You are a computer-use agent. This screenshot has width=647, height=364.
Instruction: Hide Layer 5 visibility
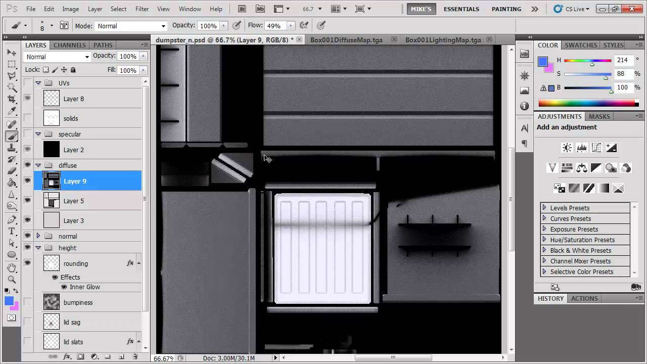[x=27, y=201]
